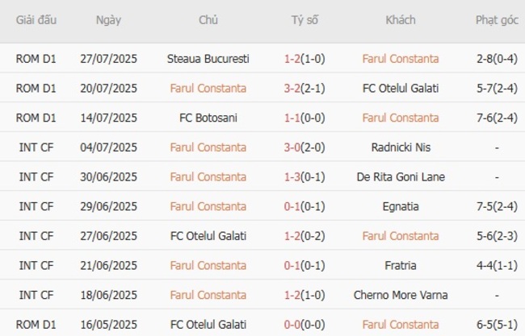
Task: Open the Steaua Bucuresti team link
Action: tap(208, 59)
